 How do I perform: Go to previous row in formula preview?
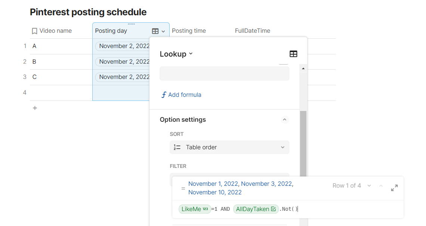tap(381, 186)
